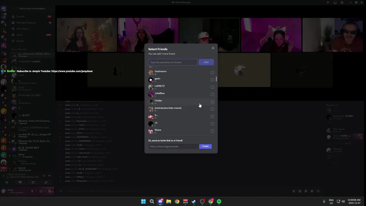366x206 pixels.
Task: Open Quests in Discord sidebar
Action: [x=31, y=41]
